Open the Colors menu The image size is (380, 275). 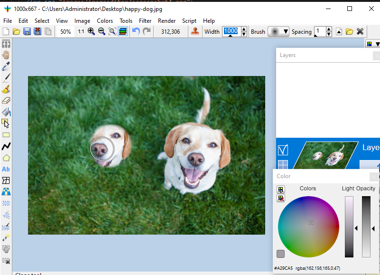105,21
